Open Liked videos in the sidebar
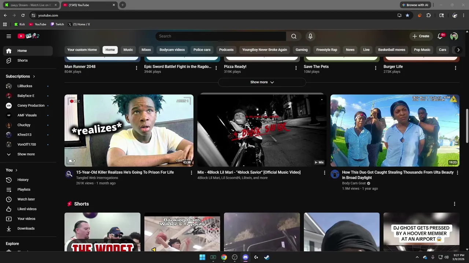This screenshot has width=469, height=263. coord(28,209)
